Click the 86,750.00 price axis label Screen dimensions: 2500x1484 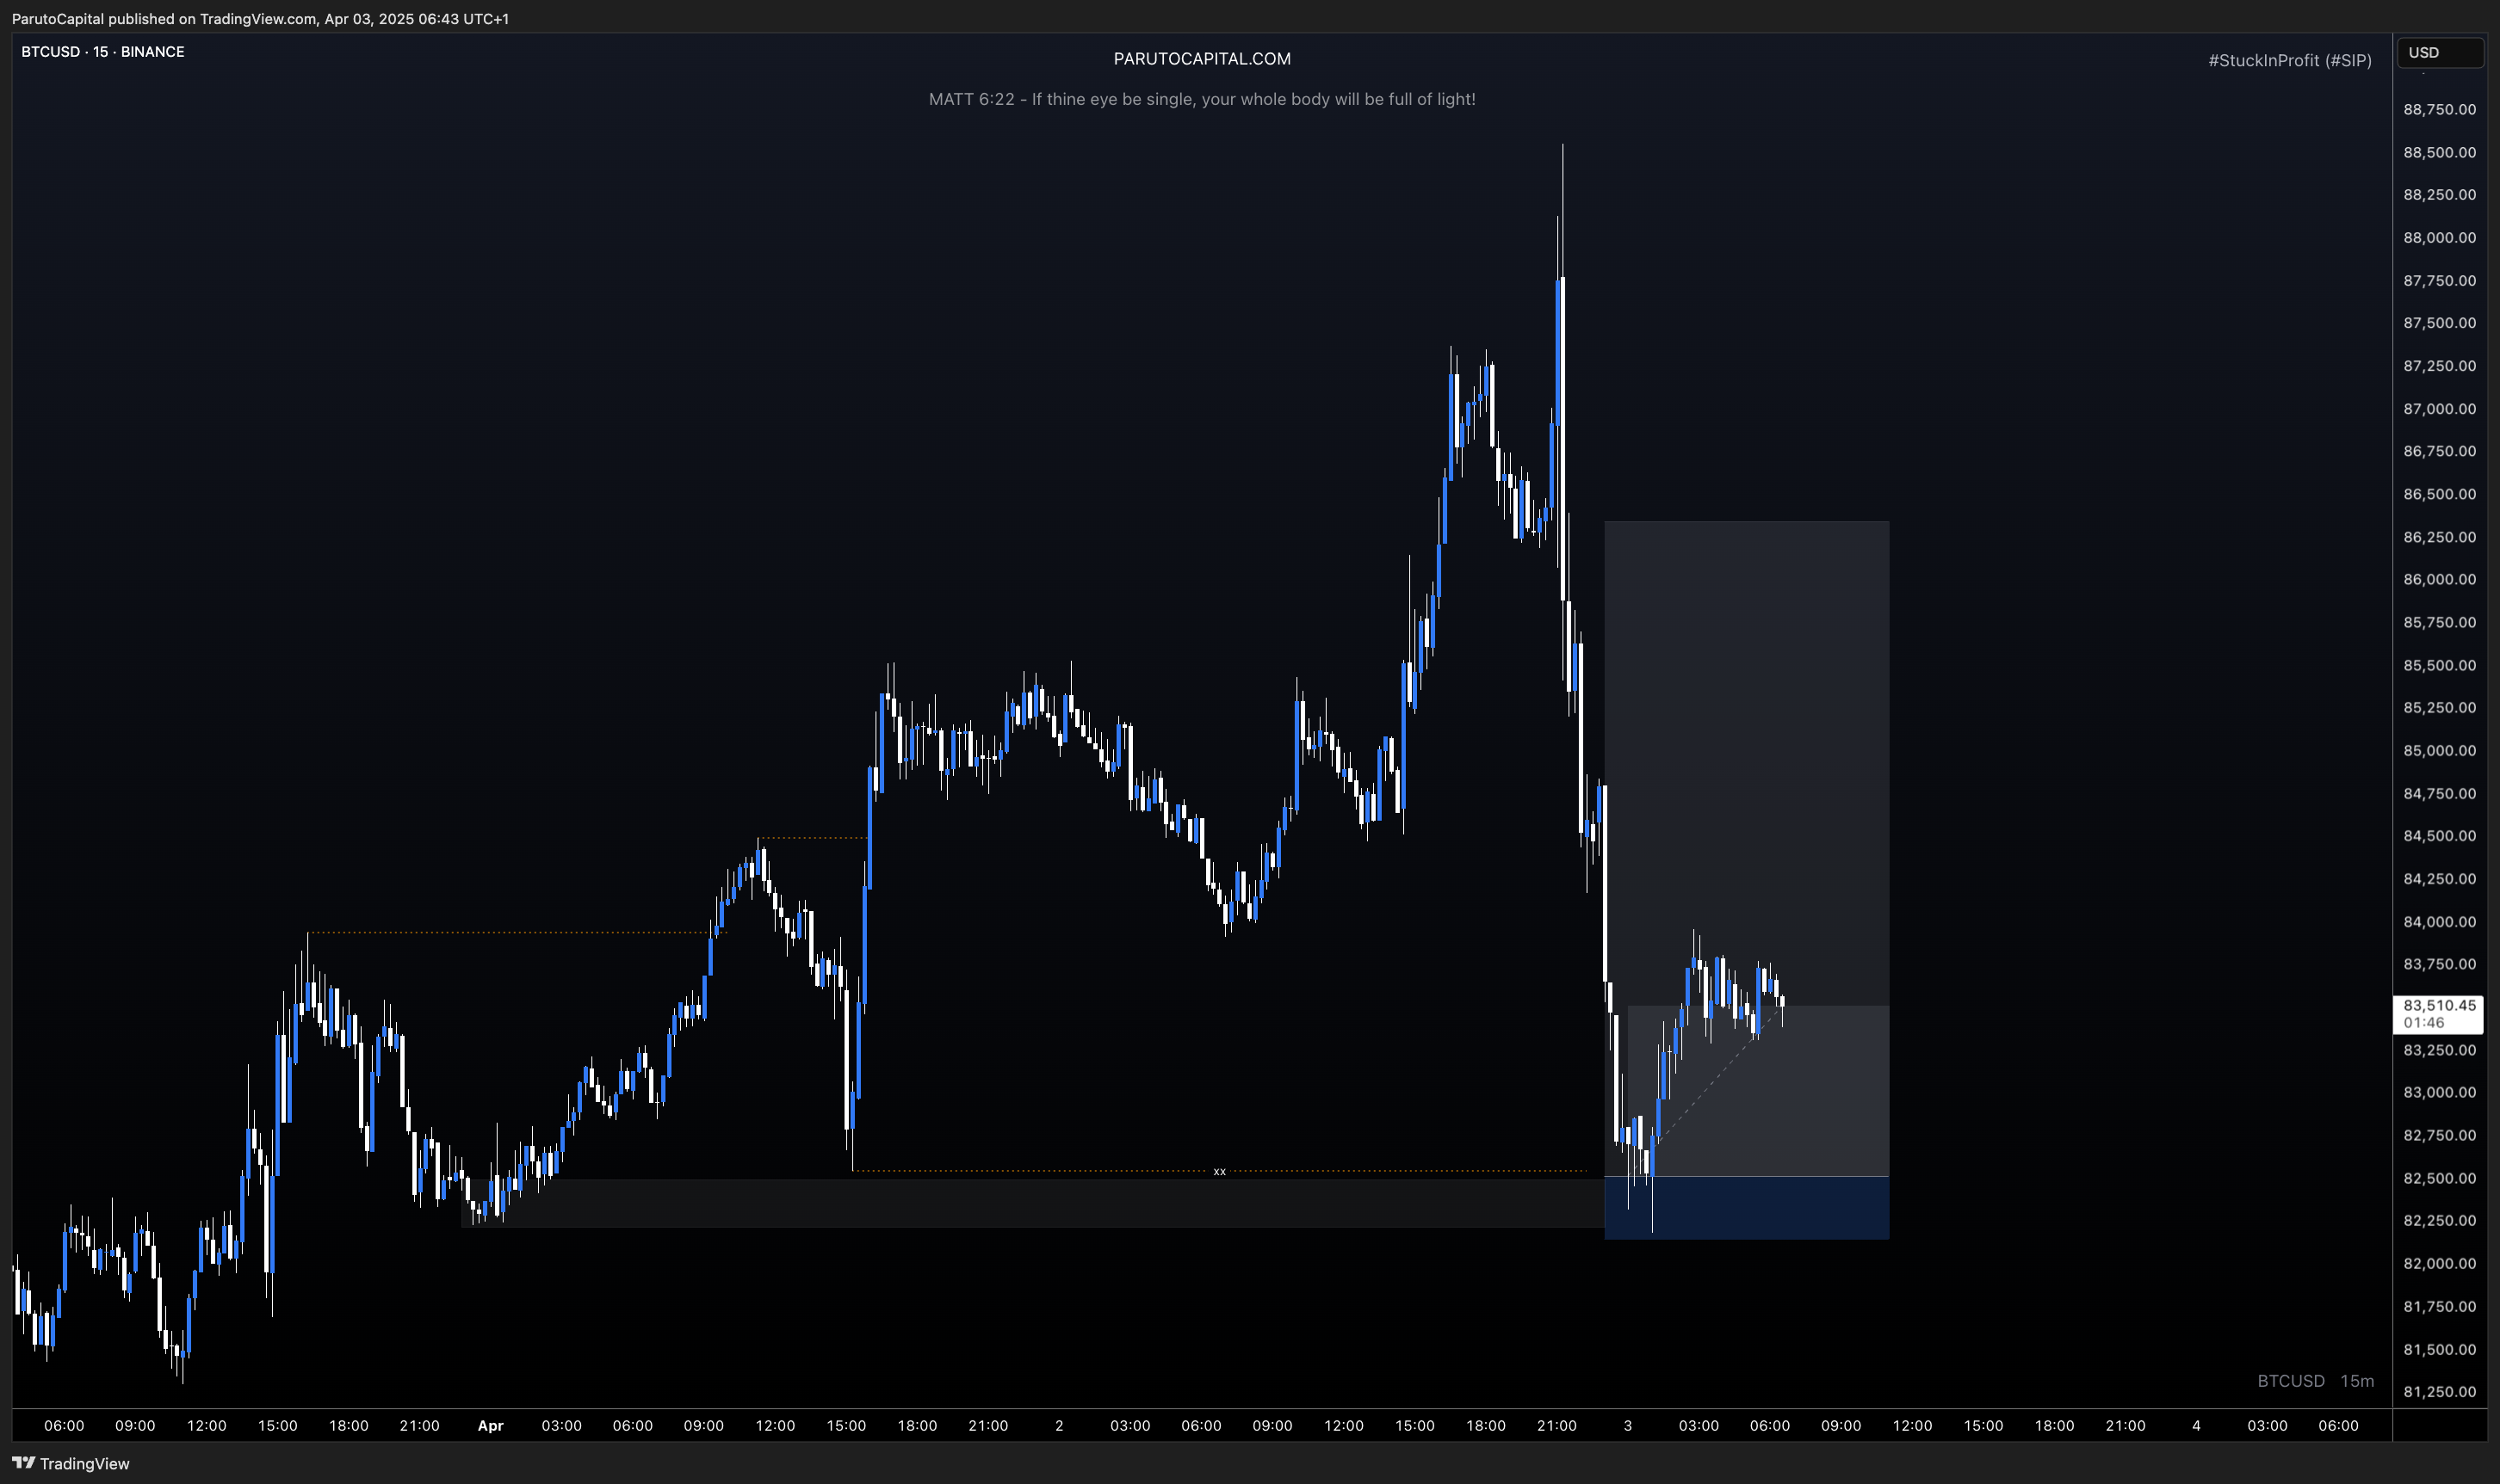click(2439, 450)
